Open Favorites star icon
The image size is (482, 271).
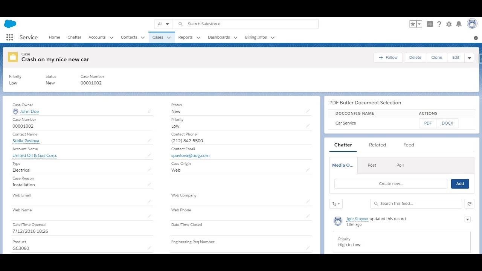pyautogui.click(x=413, y=24)
